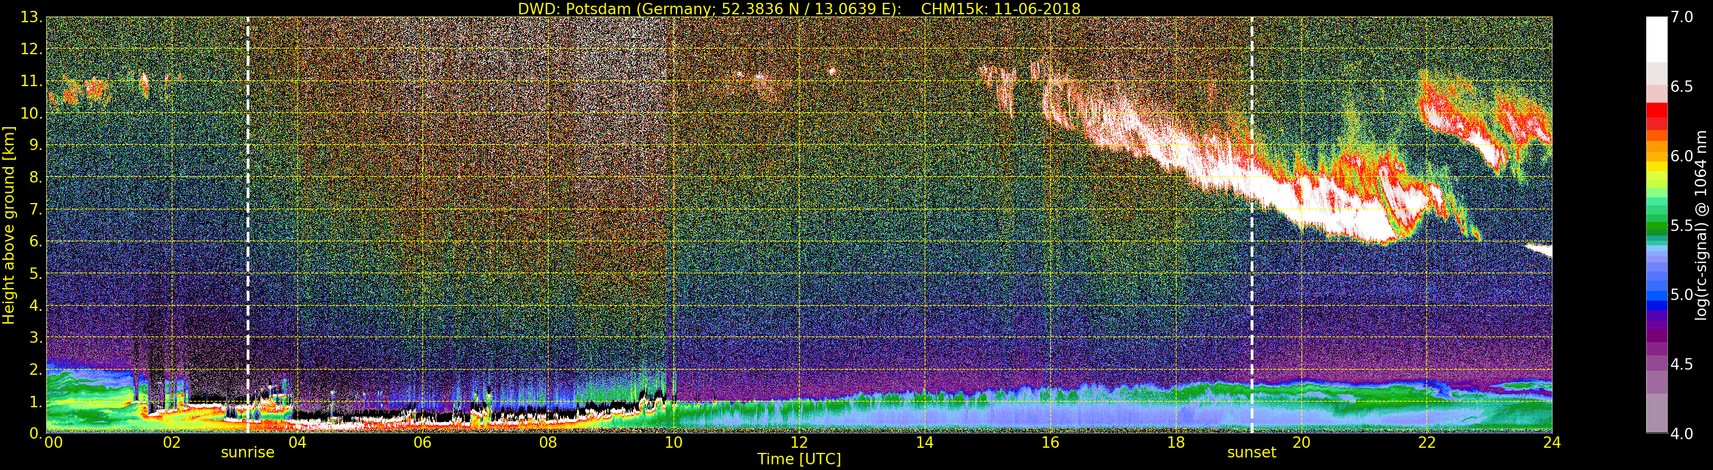Click the '7.0' colorbar value
The height and width of the screenshot is (470, 1713).
coord(1682,17)
